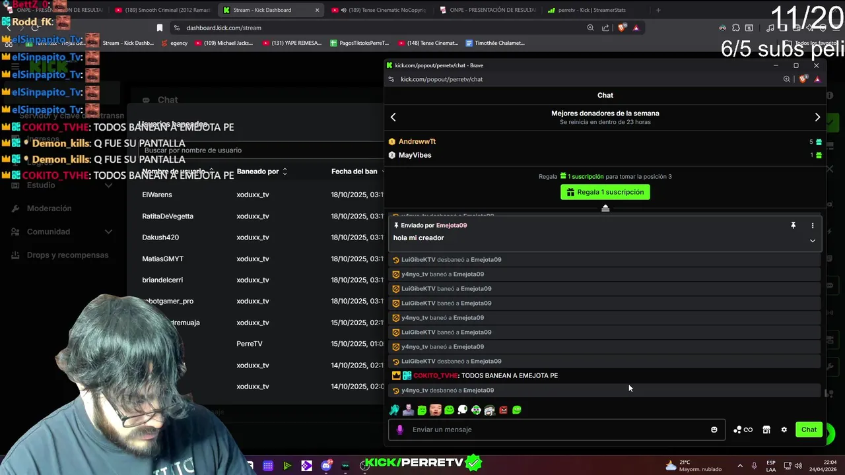
Task: Select RatitaDeVegetta row in banned list
Action: click(168, 216)
